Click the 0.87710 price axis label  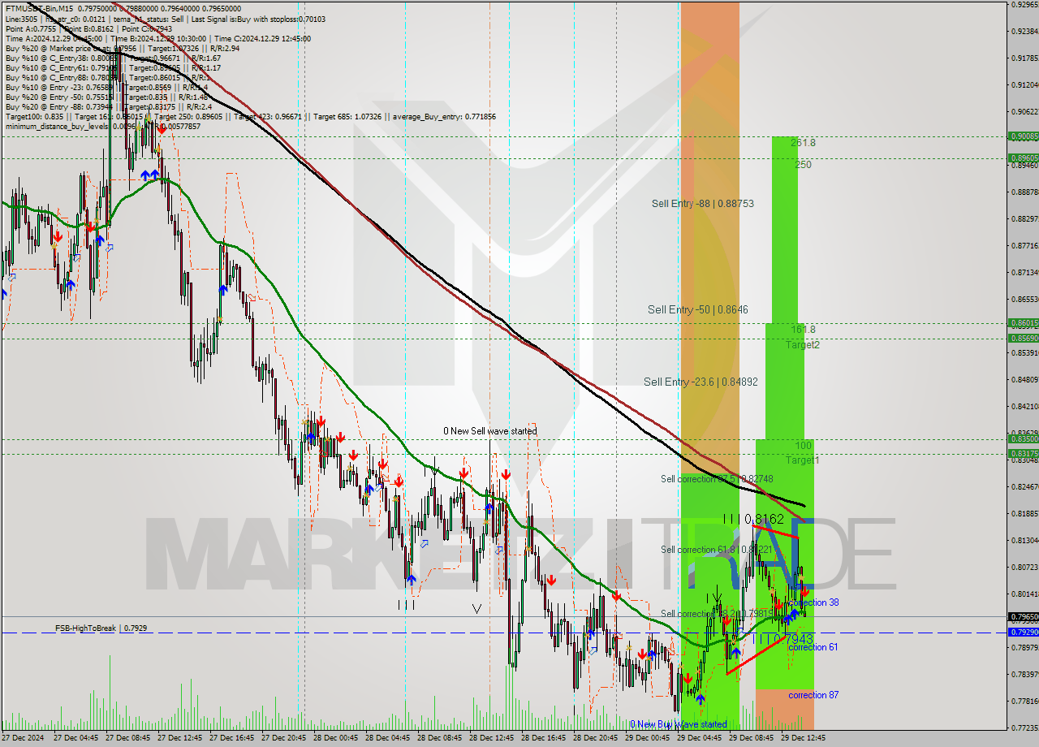(1024, 245)
